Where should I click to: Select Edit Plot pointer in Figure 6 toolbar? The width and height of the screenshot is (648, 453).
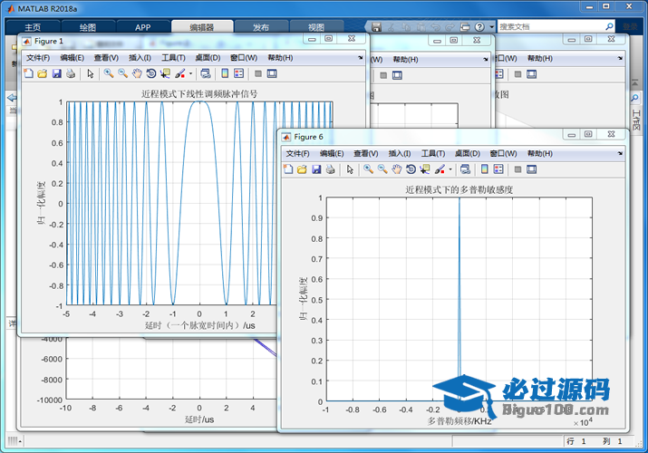(350, 169)
